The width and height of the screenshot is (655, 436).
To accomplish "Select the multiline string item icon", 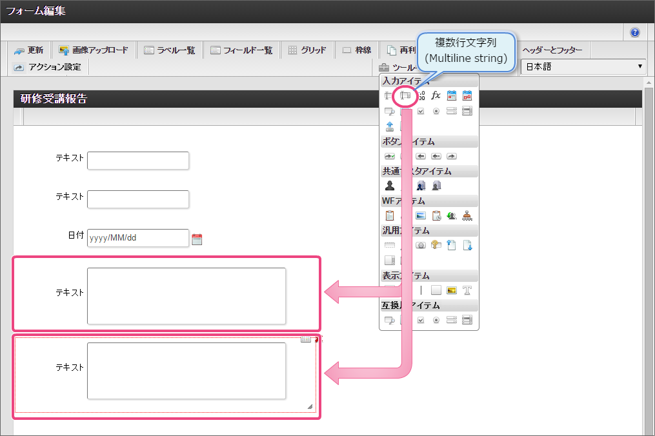I will [405, 95].
